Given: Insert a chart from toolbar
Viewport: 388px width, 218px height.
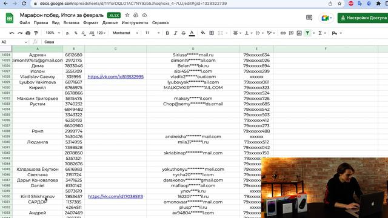Looking at the screenshot, I should (299, 33).
